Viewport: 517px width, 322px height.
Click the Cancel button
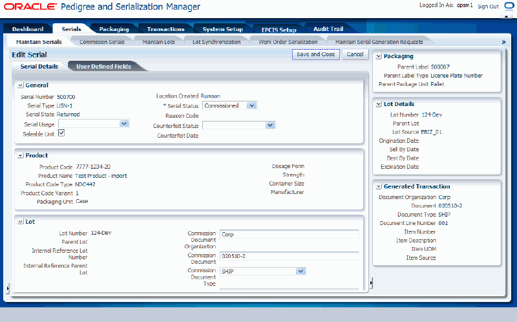pyautogui.click(x=355, y=54)
